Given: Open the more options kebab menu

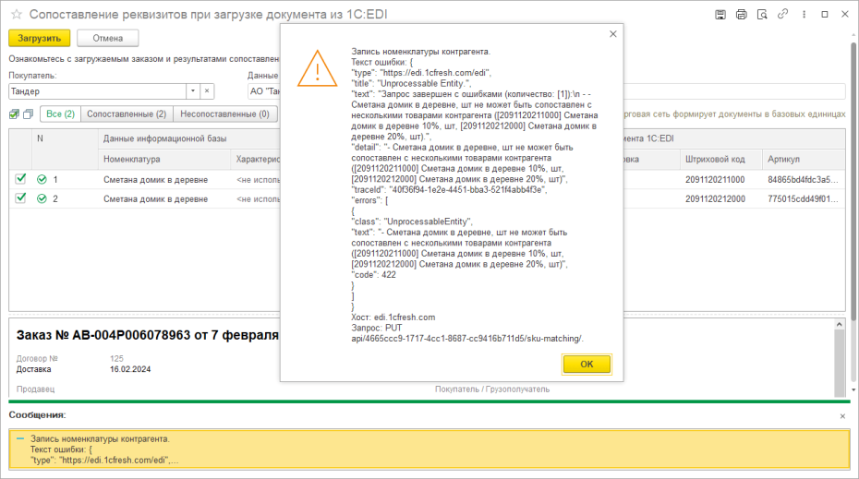Looking at the screenshot, I should click(x=804, y=15).
